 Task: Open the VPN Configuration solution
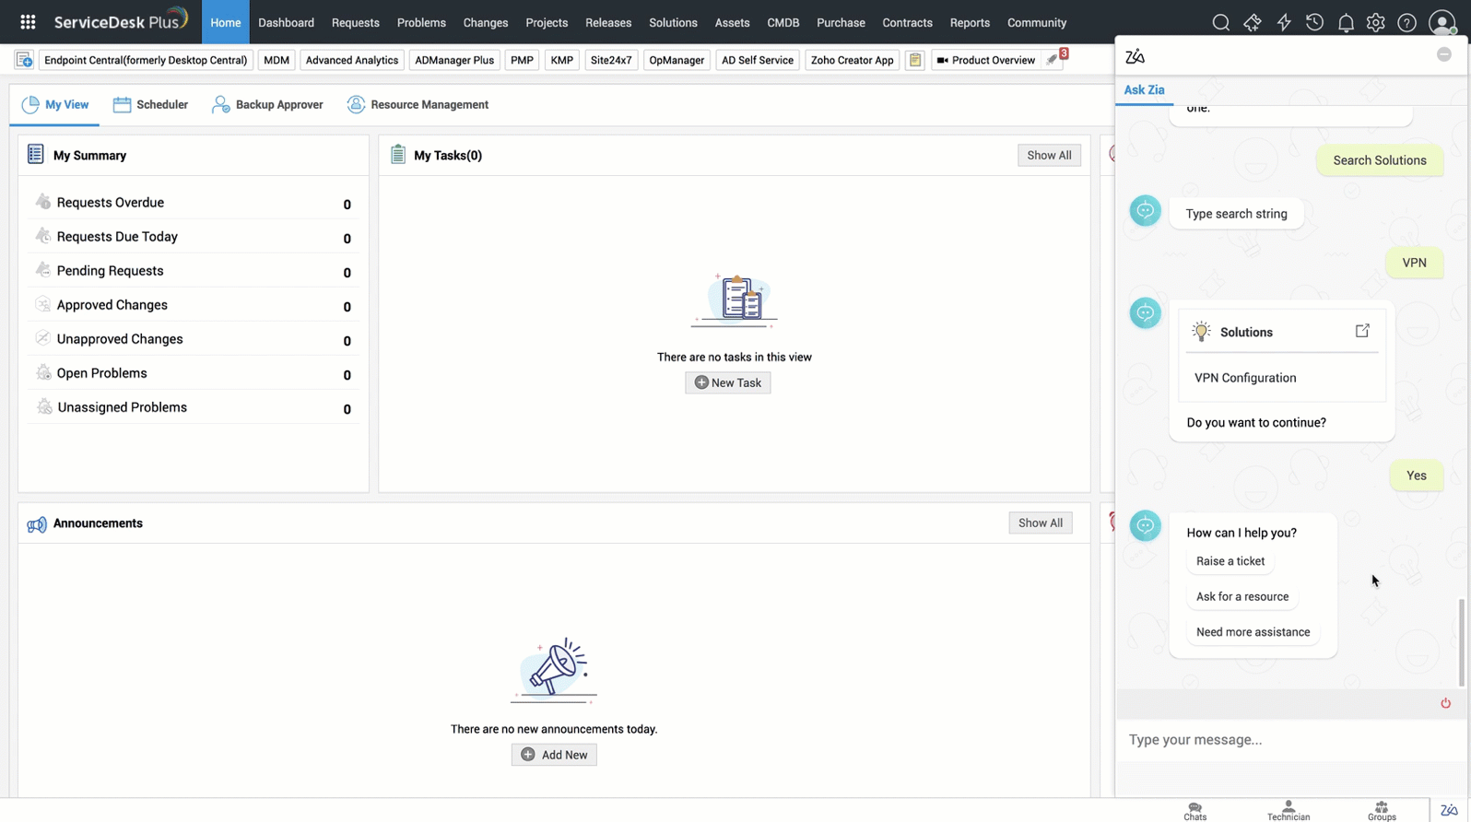(1245, 378)
